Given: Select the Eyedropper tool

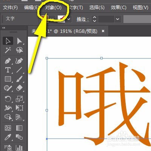Looking at the screenshot, I should click(8, 137).
